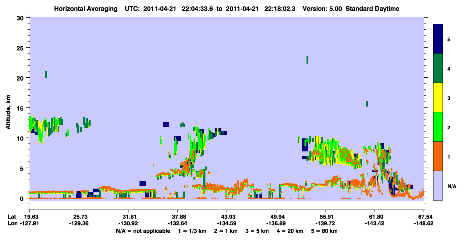
Task: Click the altitude tick label 25
Action: pyautogui.click(x=21, y=48)
